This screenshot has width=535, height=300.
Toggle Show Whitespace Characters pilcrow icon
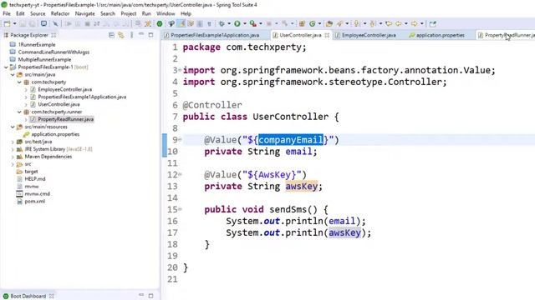(x=209, y=24)
